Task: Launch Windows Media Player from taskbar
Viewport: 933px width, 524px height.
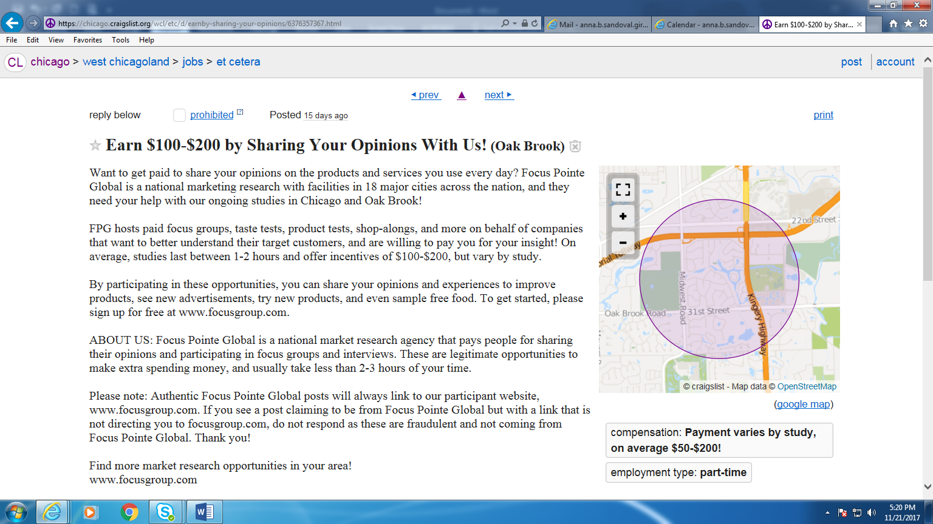Action: [x=90, y=512]
